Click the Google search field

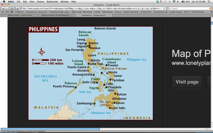(189, 8)
